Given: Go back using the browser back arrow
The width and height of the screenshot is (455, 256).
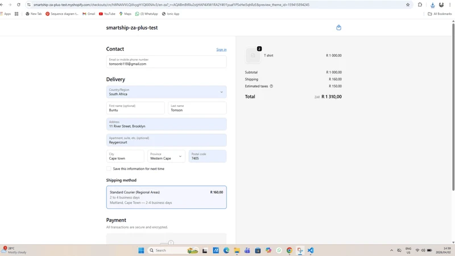Looking at the screenshot, I should click(x=2, y=5).
